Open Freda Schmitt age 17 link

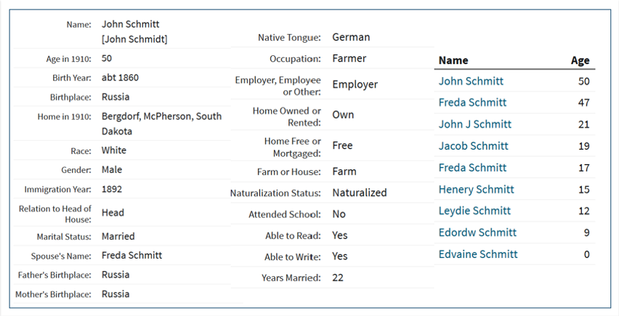[x=472, y=168]
